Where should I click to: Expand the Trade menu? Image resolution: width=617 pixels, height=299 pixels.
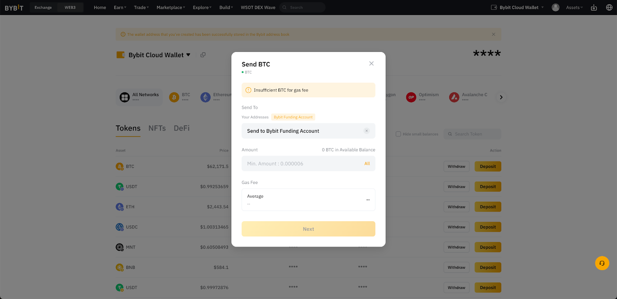141,7
